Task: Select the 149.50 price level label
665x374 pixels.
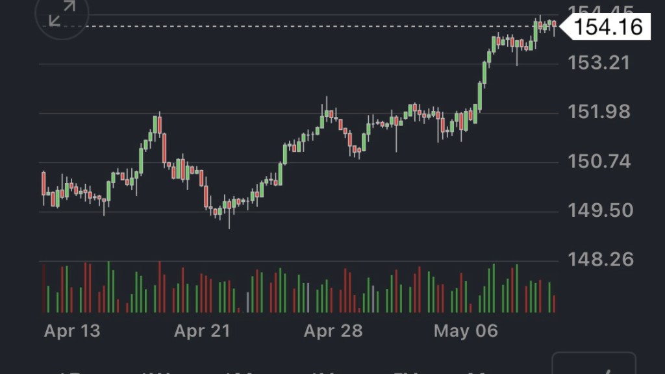Action: [599, 210]
